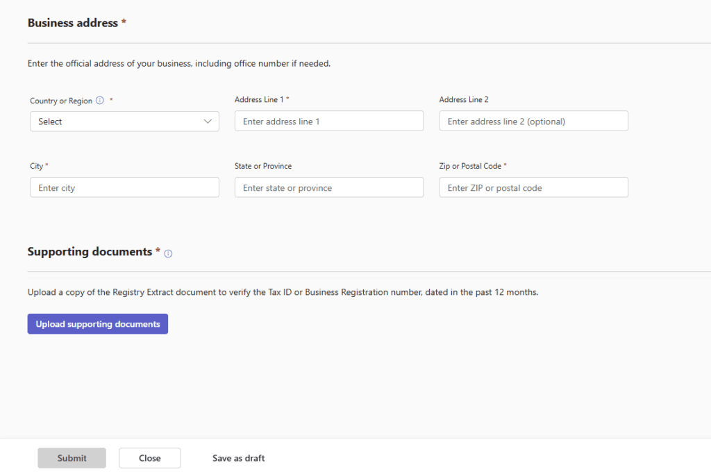Click the Zip or Postal Code label
711x474 pixels.
pyautogui.click(x=470, y=167)
